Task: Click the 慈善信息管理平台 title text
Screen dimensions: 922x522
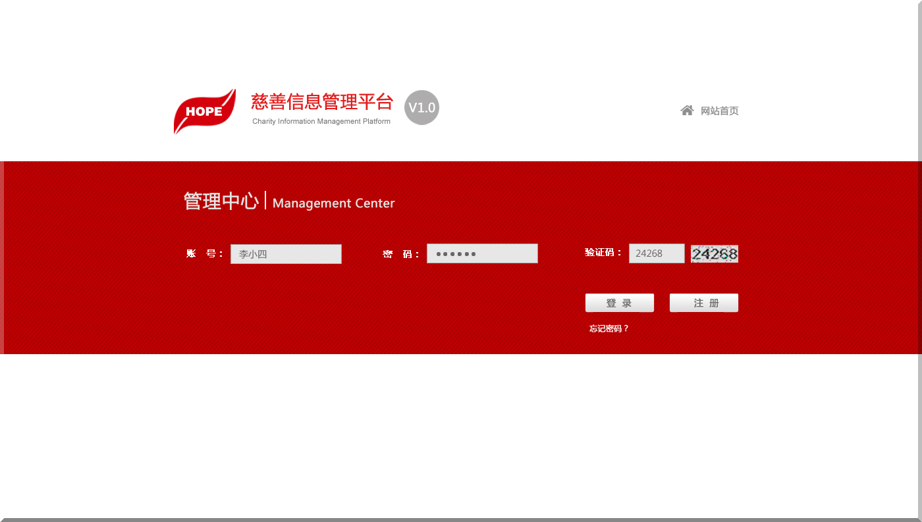Action: point(320,101)
